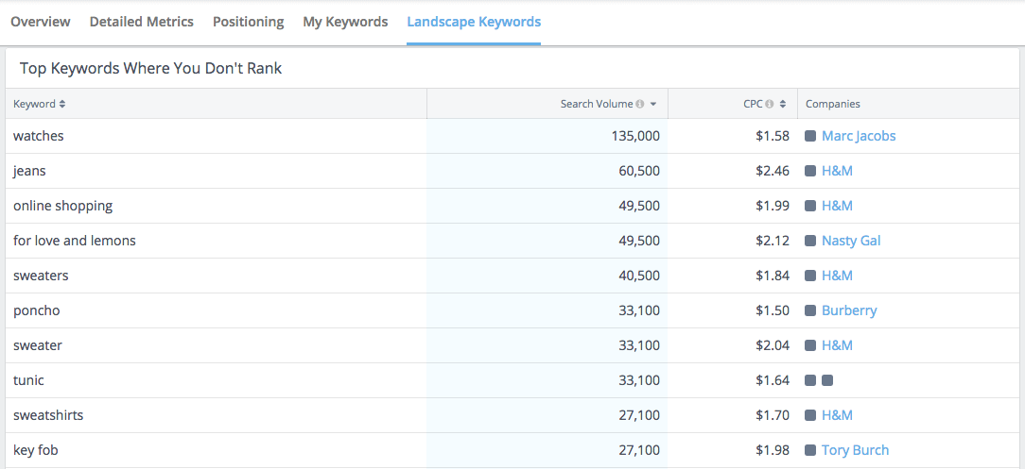Click gray square beside Marc Jacobs
The width and height of the screenshot is (1025, 469).
(810, 136)
